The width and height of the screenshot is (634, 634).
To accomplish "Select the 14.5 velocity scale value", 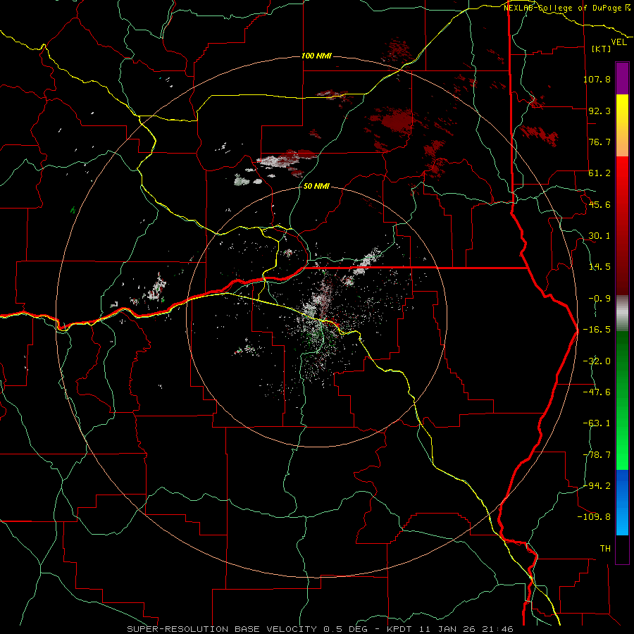I will (x=599, y=267).
